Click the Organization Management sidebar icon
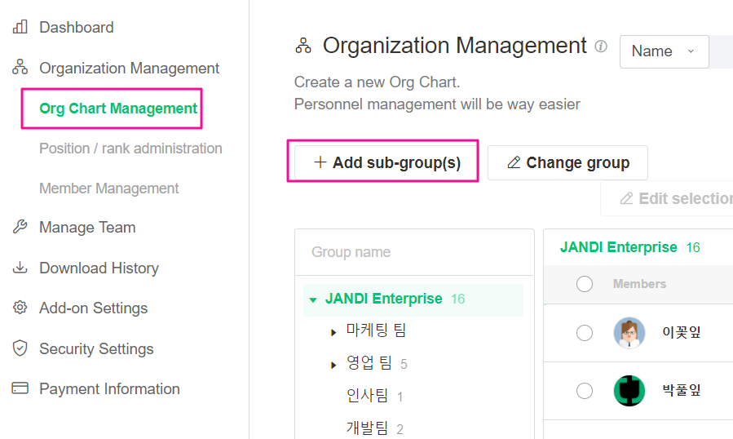 20,68
